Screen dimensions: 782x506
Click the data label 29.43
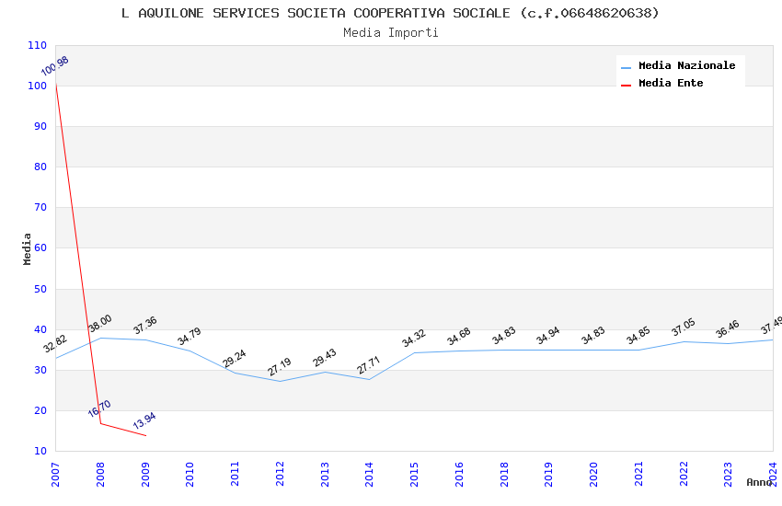click(325, 358)
